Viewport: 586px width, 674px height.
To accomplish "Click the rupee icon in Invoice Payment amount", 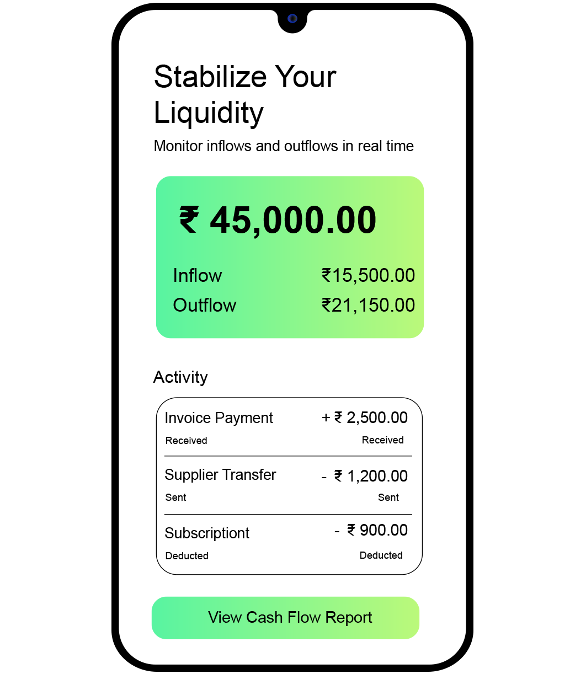I will tap(339, 418).
